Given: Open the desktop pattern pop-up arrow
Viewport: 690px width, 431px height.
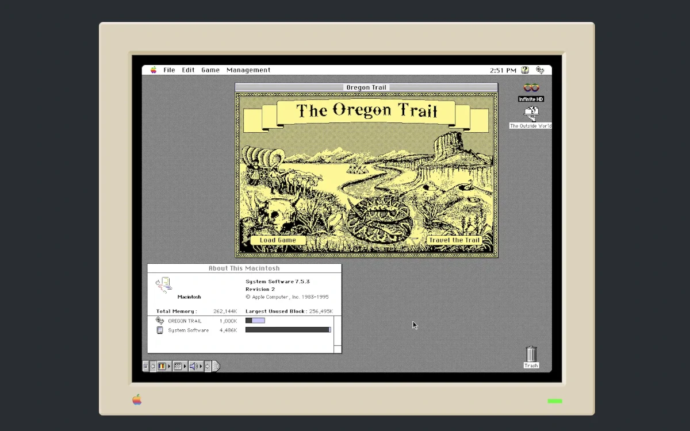Looking at the screenshot, I should point(185,366).
